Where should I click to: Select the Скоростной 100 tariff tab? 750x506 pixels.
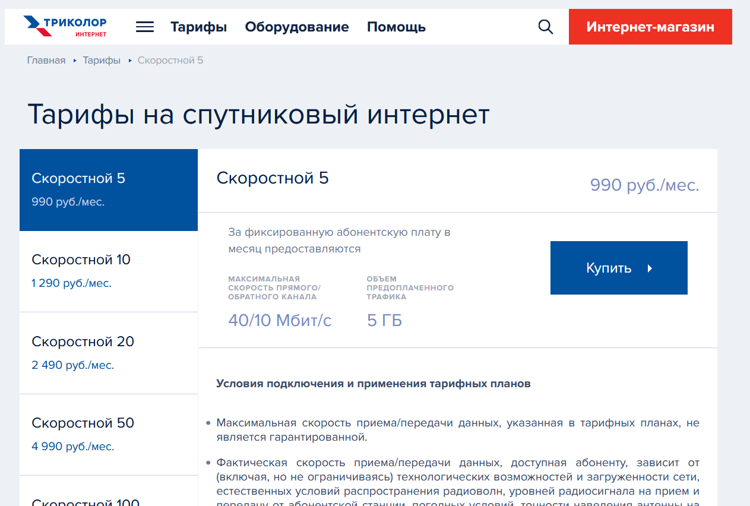[109, 491]
